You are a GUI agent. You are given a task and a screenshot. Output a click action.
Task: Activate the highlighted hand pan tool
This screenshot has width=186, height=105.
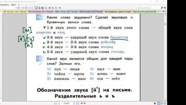point(36,8)
